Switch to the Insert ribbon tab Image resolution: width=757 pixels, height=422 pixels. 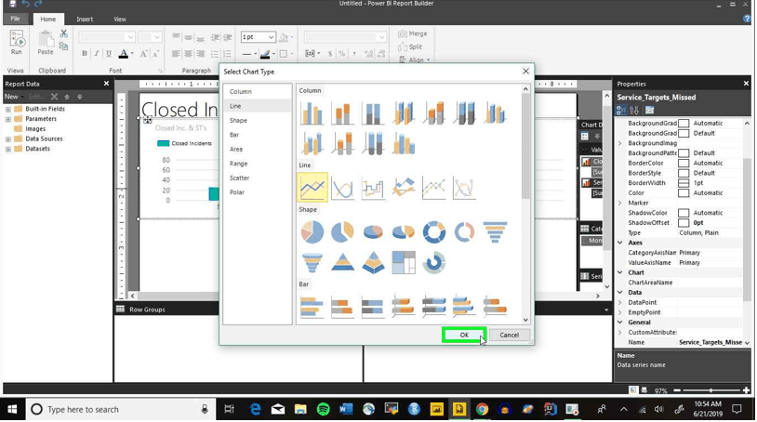85,20
